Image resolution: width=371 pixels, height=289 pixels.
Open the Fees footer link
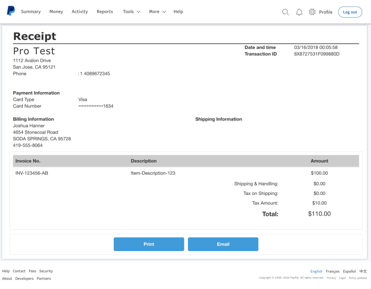32,271
